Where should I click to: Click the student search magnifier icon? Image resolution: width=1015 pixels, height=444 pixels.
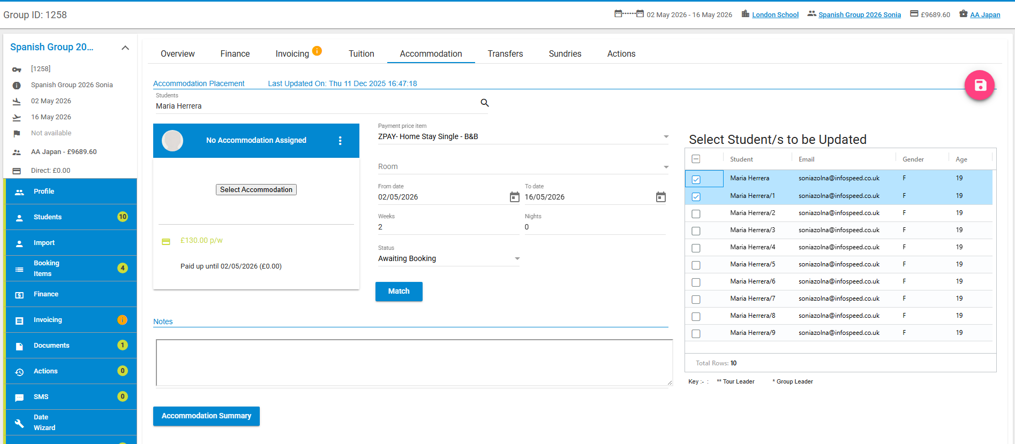(x=485, y=103)
